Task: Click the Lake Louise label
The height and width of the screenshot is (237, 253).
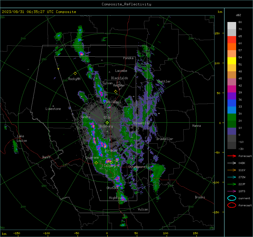Action: click(x=22, y=138)
